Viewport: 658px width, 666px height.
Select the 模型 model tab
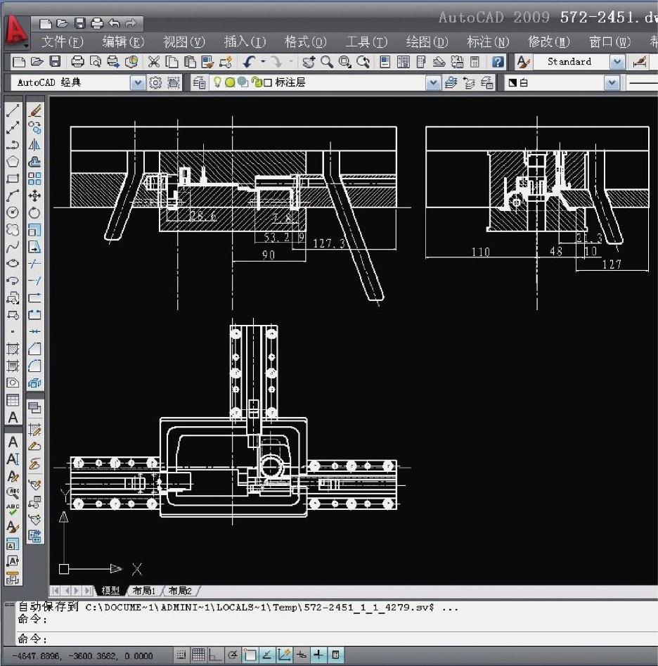[x=111, y=590]
